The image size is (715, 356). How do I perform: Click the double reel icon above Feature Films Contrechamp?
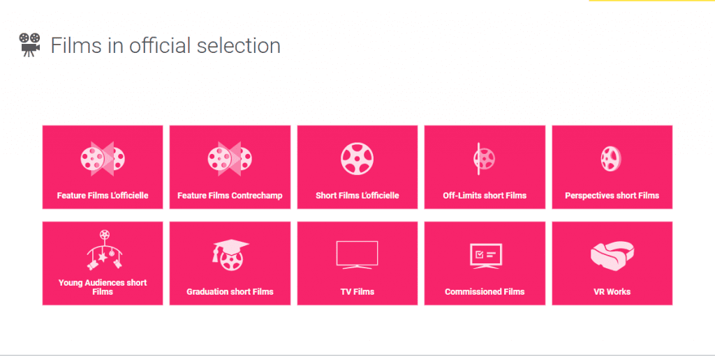pyautogui.click(x=230, y=159)
